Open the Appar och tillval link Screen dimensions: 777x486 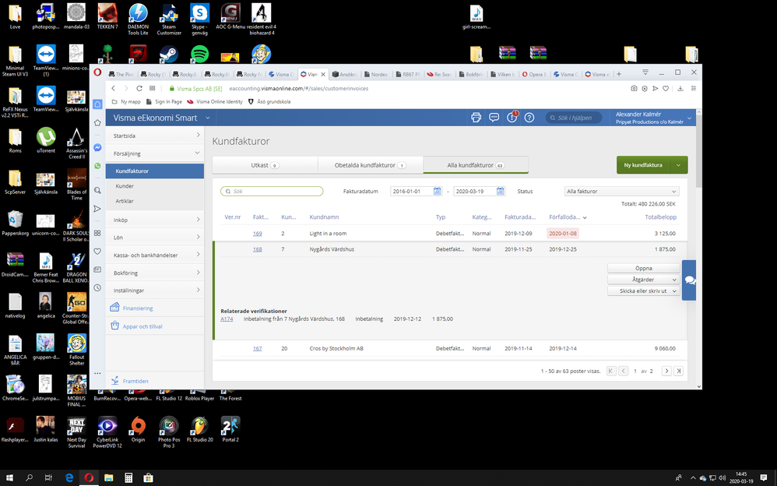click(142, 327)
